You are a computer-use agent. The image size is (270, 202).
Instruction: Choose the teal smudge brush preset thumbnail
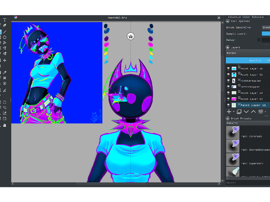(233, 172)
